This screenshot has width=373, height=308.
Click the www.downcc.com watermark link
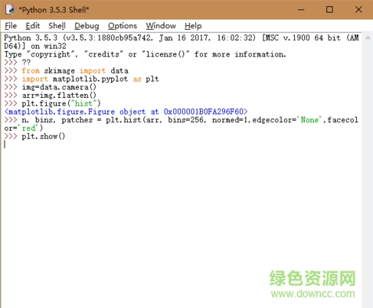pyautogui.click(x=313, y=293)
